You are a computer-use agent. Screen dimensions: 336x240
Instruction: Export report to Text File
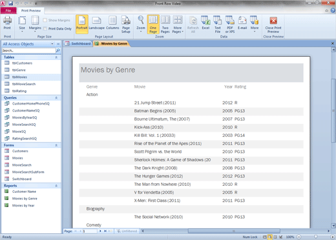pyautogui.click(x=218, y=25)
